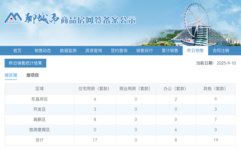Click the 开发区 region cell

[x=39, y=109]
